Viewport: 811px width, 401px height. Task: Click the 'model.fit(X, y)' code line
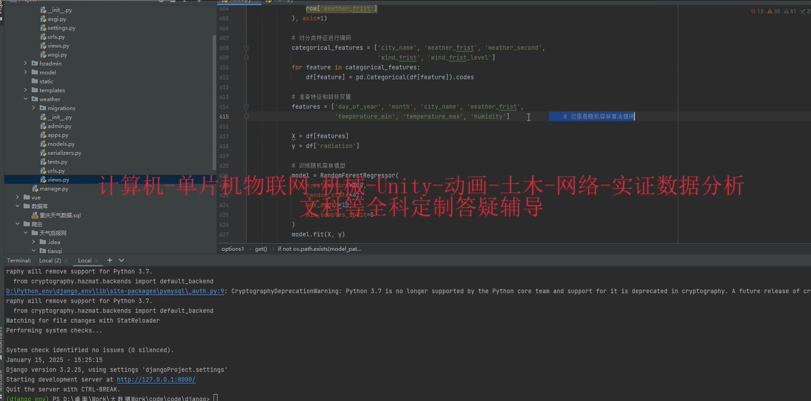click(318, 235)
